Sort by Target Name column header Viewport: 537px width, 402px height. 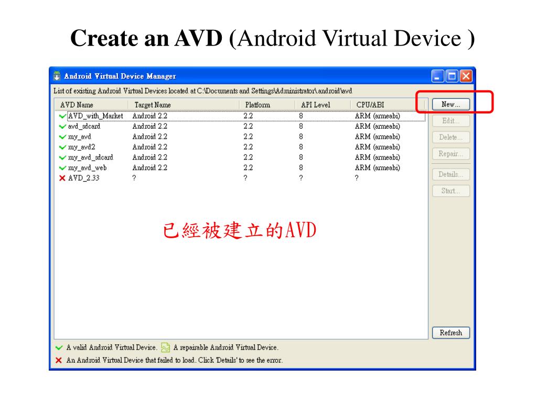click(184, 105)
